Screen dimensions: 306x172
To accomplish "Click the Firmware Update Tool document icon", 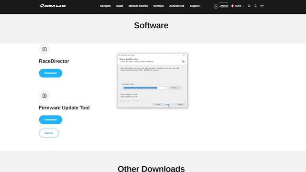I will coord(44,96).
